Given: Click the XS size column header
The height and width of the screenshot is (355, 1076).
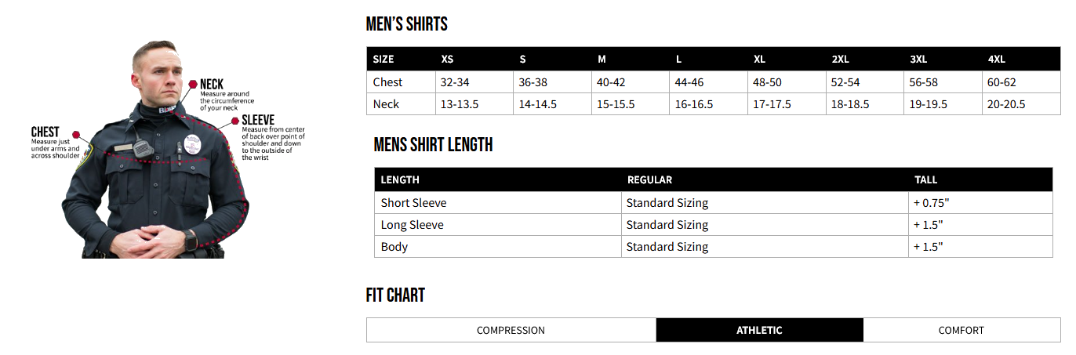Looking at the screenshot, I should click(x=447, y=60).
